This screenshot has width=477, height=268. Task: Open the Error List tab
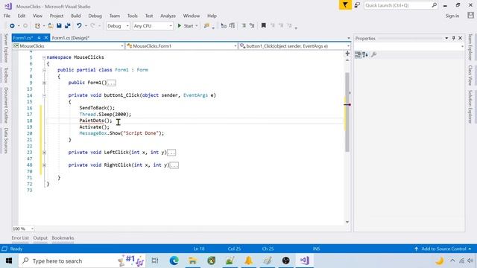(20, 238)
